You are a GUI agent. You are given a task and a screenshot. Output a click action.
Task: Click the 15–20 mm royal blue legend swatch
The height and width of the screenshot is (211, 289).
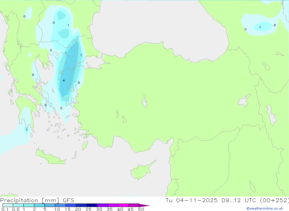click(71, 205)
